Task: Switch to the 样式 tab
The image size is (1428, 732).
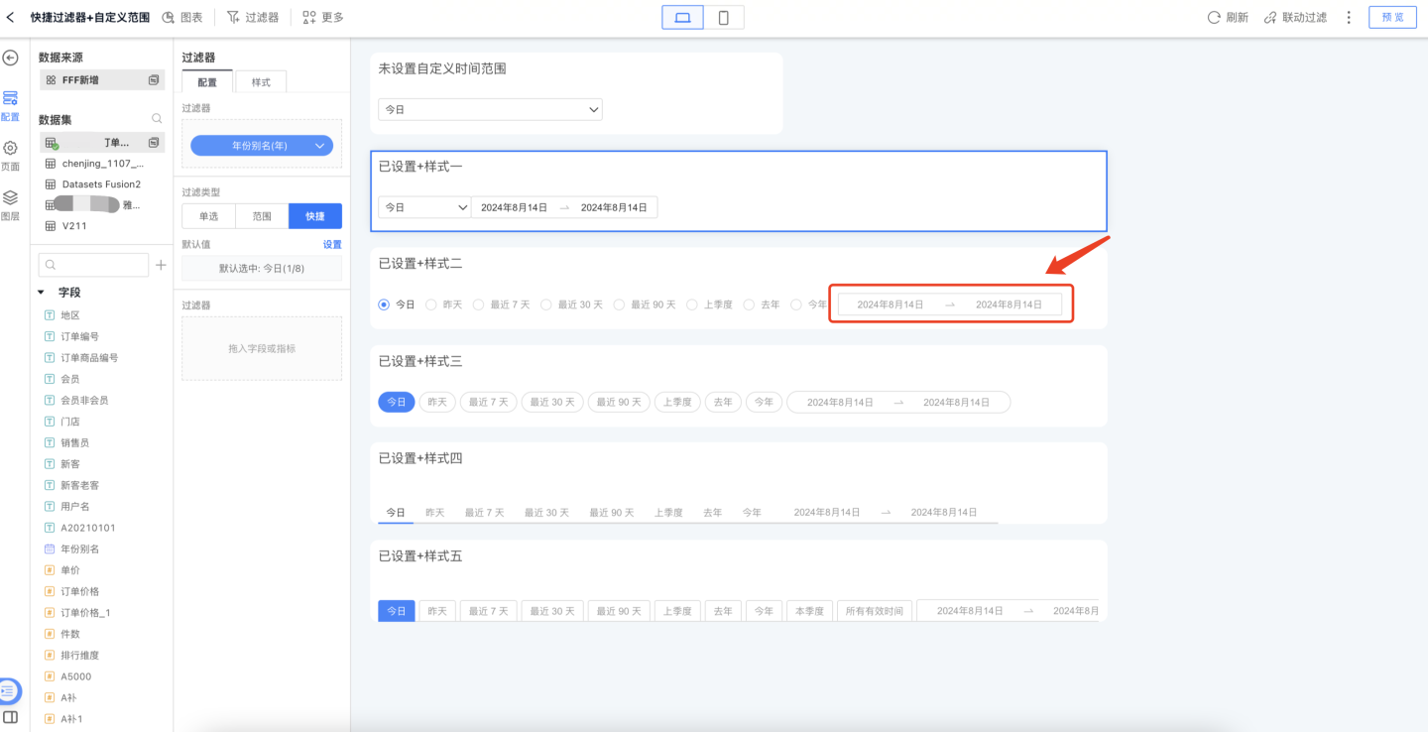Action: [x=260, y=82]
